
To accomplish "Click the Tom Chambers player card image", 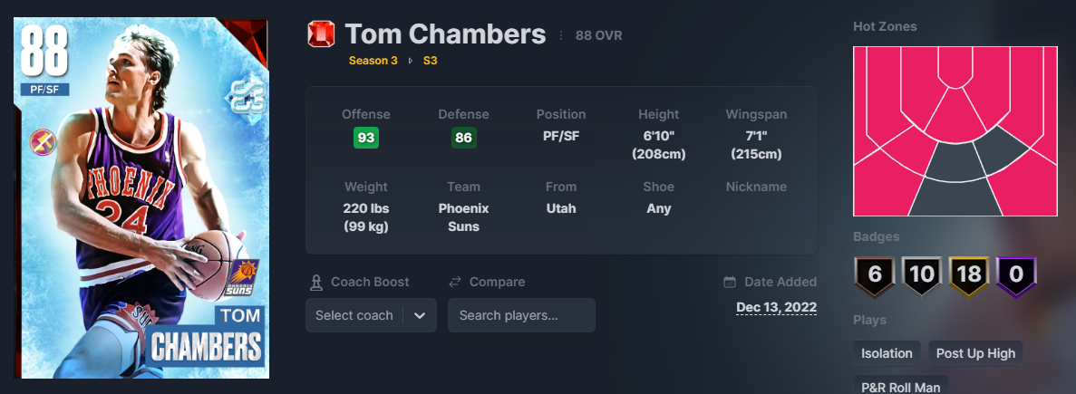I will 143,197.
